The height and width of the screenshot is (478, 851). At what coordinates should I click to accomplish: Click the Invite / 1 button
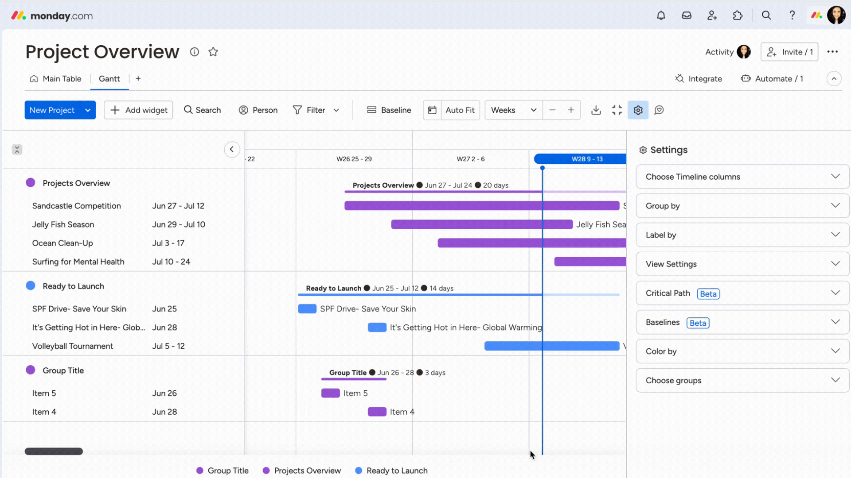pos(789,52)
